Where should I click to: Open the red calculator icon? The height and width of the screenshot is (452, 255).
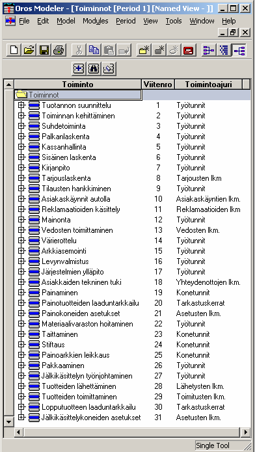click(189, 50)
